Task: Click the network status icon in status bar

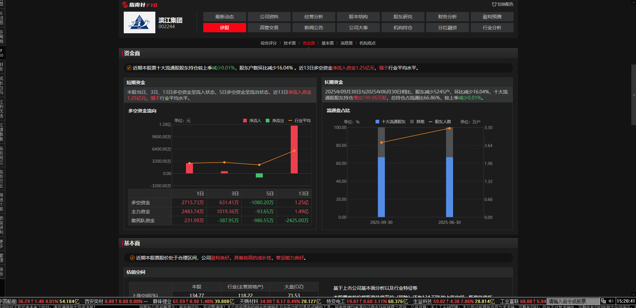Action: [x=603, y=301]
